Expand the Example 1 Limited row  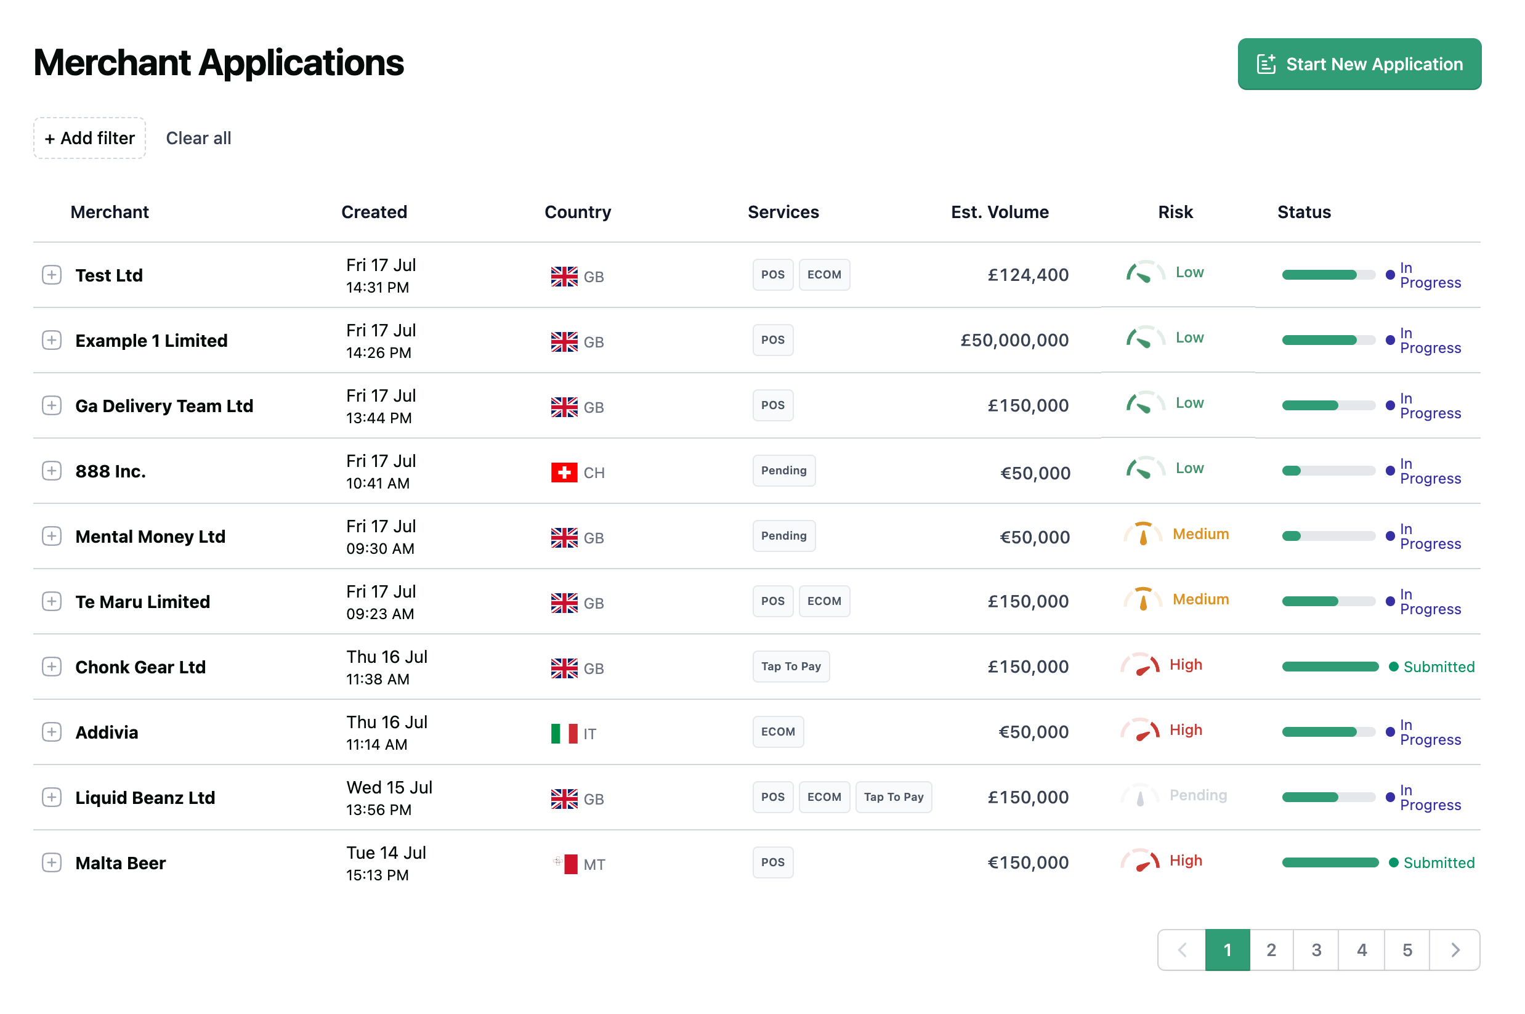coord(52,340)
